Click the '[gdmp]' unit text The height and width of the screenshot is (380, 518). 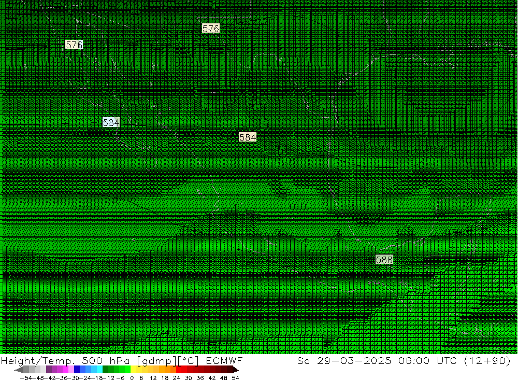(157, 361)
